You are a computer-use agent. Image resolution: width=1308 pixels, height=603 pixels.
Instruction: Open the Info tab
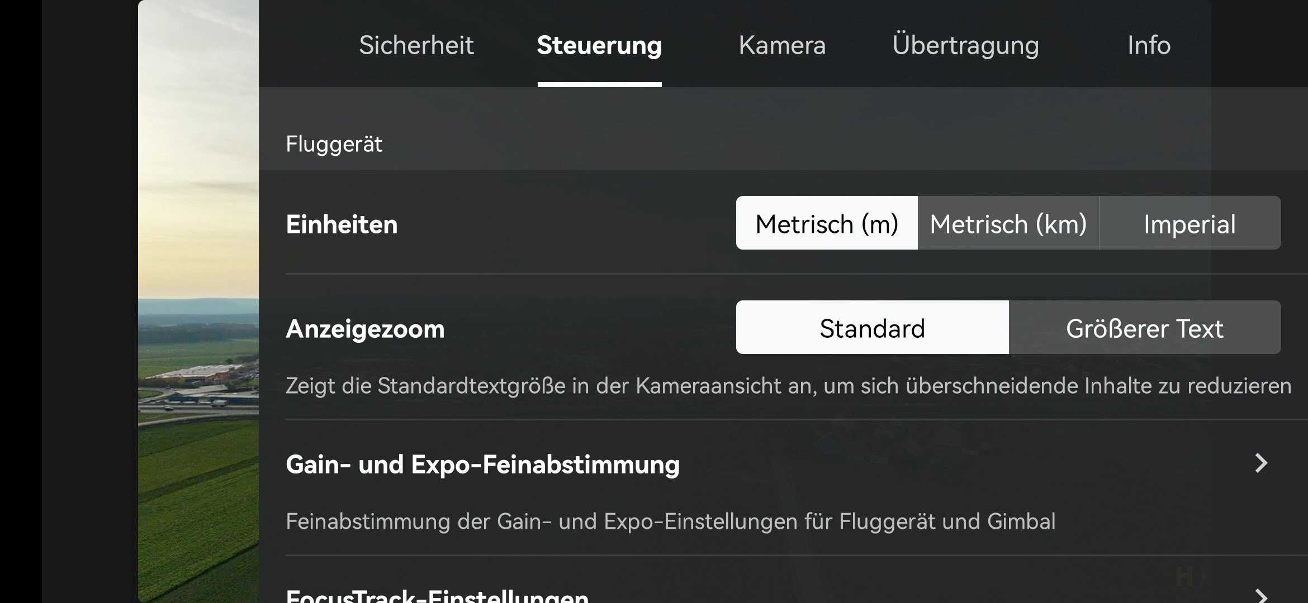(x=1149, y=45)
